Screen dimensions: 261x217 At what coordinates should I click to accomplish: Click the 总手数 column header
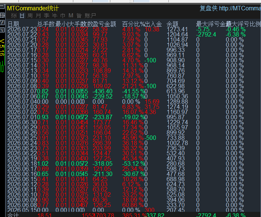click(x=46, y=24)
